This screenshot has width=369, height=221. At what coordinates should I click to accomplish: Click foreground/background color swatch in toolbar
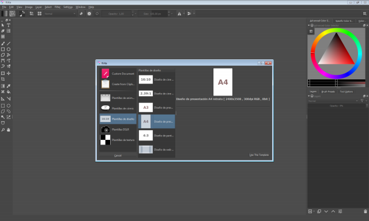(x=22, y=14)
